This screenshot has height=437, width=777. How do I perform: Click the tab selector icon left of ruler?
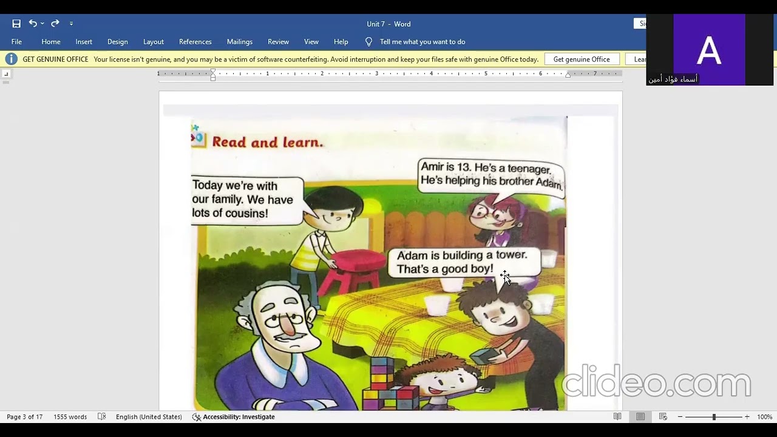(x=6, y=74)
